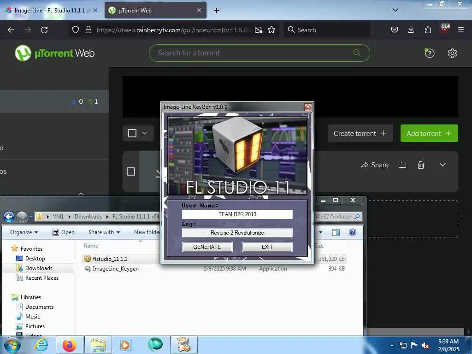Delete the torrent with the trash icon

point(421,165)
